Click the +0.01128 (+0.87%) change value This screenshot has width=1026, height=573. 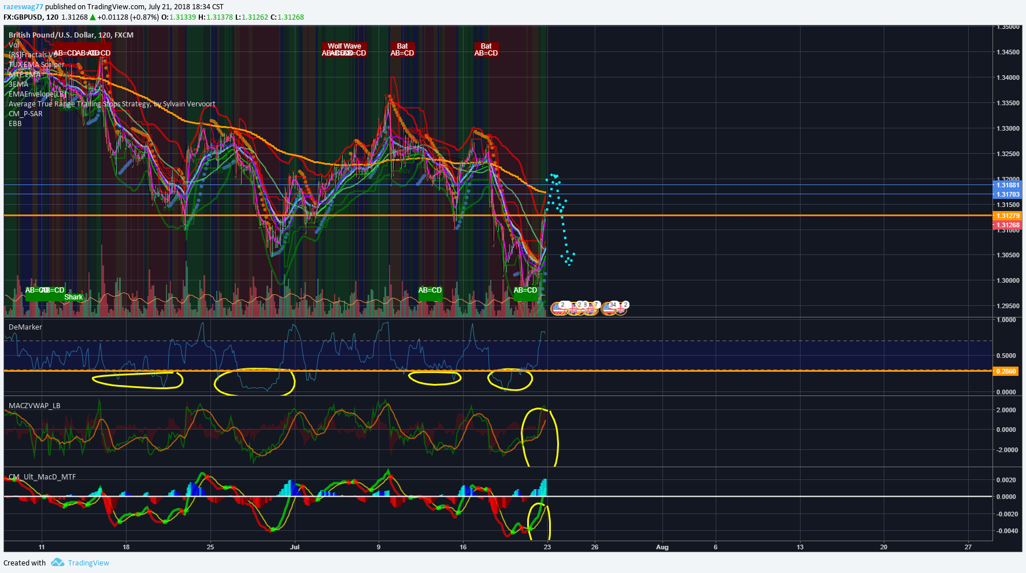click(x=128, y=17)
